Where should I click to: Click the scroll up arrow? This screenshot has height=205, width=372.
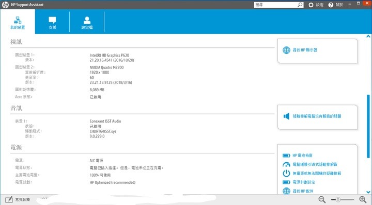368,37
